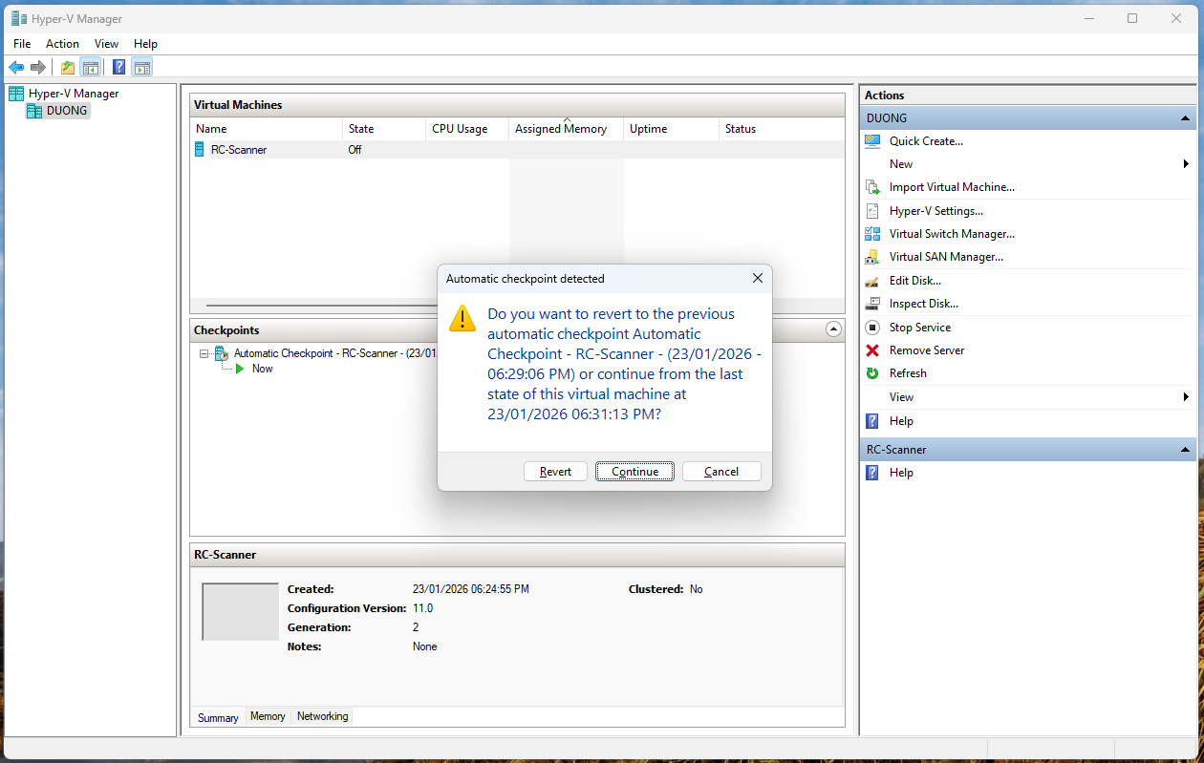Sort by the Assigned Memory column header
This screenshot has height=763, width=1204.
pyautogui.click(x=567, y=129)
